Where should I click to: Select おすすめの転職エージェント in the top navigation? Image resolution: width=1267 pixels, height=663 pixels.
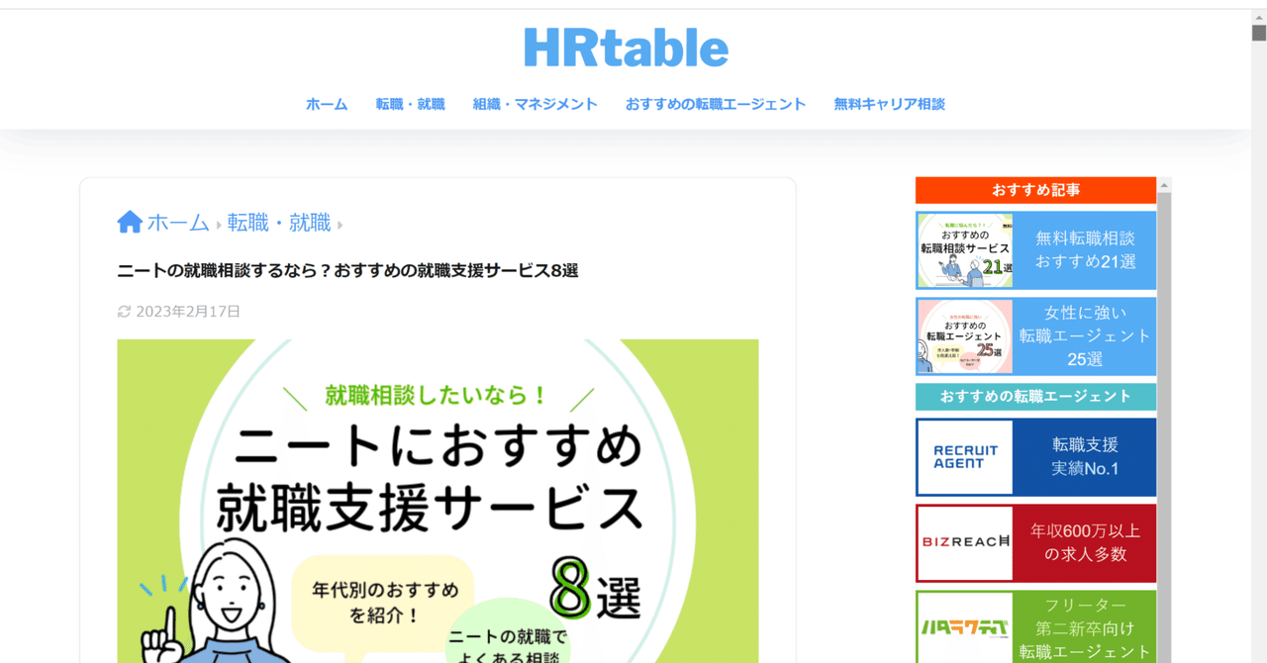tap(716, 103)
